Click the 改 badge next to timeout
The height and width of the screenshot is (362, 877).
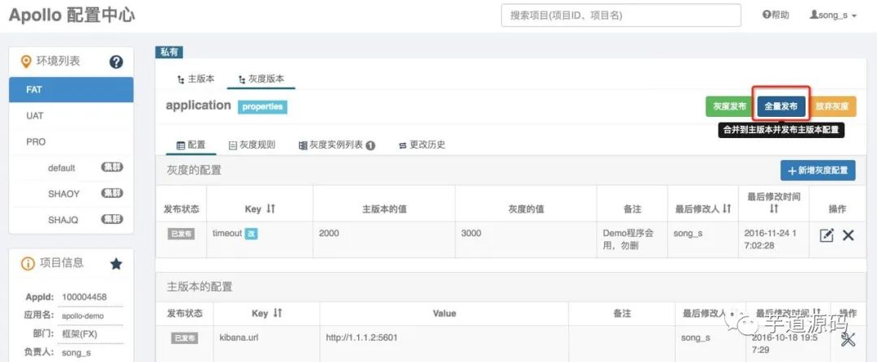[252, 234]
